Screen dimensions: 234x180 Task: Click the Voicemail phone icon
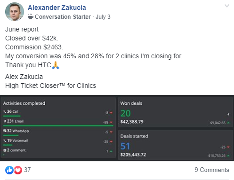[5, 141]
